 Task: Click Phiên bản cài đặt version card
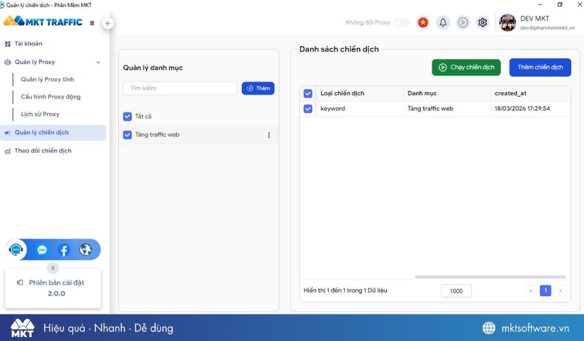(53, 288)
